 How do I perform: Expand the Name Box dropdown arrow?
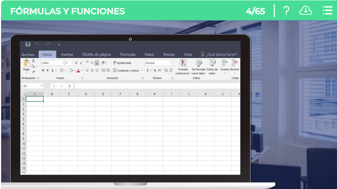[x=42, y=86]
